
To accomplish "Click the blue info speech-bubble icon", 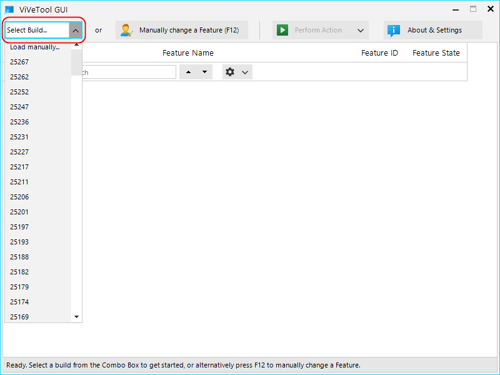I will (394, 31).
